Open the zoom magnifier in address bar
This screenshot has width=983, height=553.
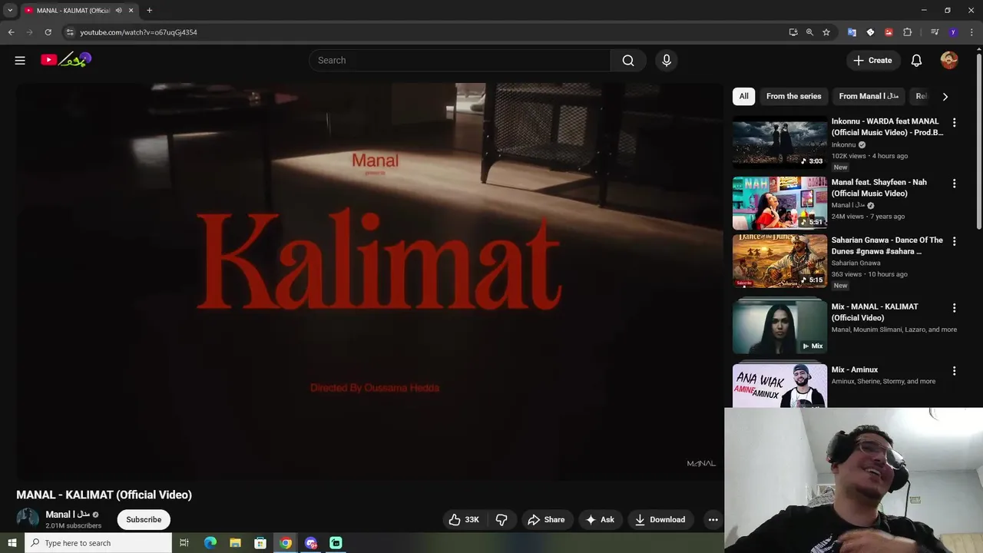pos(809,32)
